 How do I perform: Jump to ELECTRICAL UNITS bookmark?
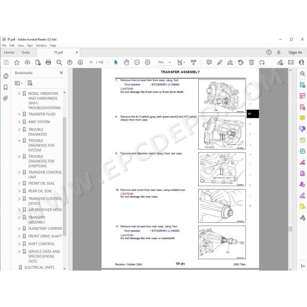39,267
